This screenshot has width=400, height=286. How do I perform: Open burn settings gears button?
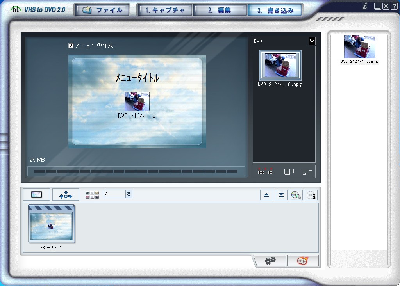click(x=270, y=261)
